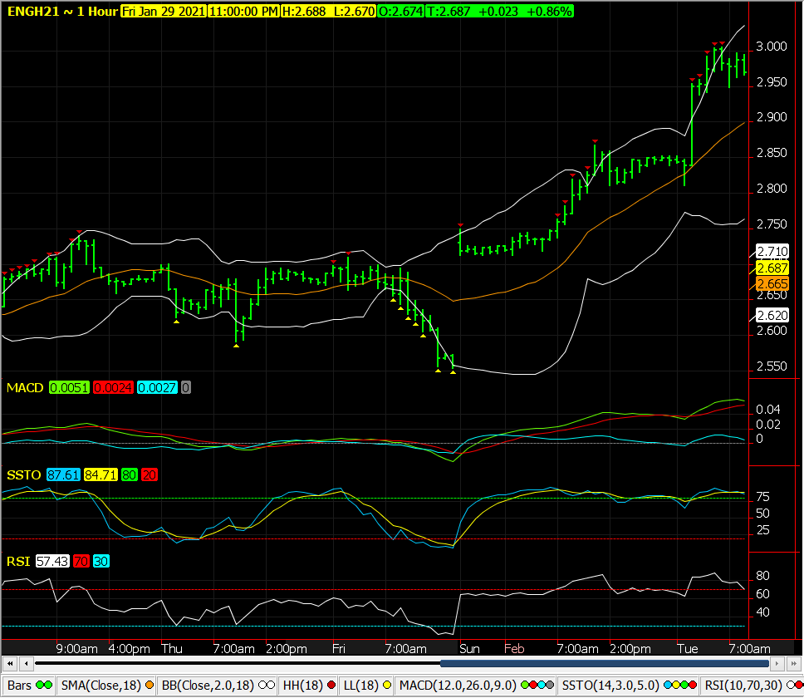The width and height of the screenshot is (804, 698).
Task: Click the red MACD value 0.0024
Action: 113,388
